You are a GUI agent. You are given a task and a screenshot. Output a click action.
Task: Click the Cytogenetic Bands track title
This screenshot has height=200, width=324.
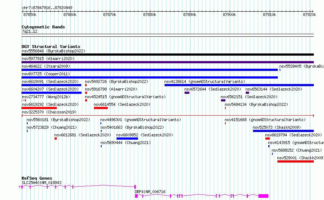point(43,27)
